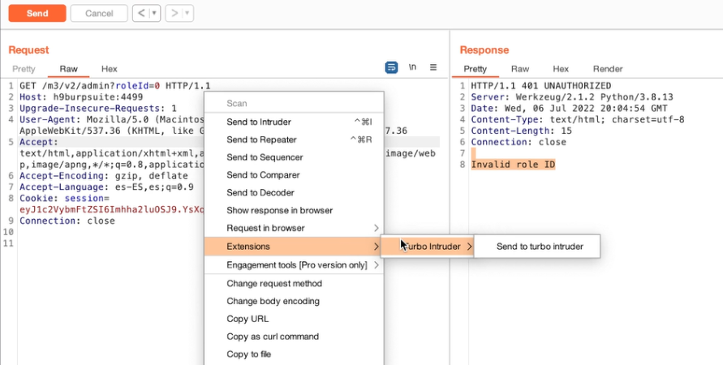723x365 pixels.
Task: Click the disabled Scan menu entry
Action: [x=294, y=104]
